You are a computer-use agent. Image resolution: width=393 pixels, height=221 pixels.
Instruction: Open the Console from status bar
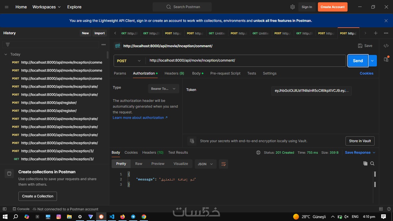click(x=21, y=209)
